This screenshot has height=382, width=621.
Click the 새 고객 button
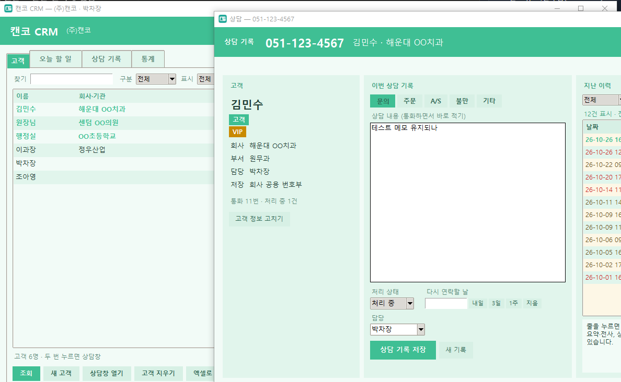click(x=61, y=373)
